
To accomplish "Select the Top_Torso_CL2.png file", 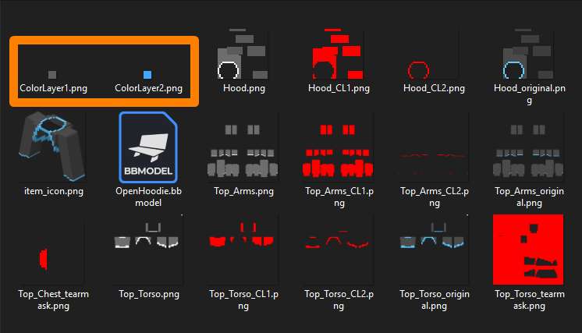I will click(337, 239).
